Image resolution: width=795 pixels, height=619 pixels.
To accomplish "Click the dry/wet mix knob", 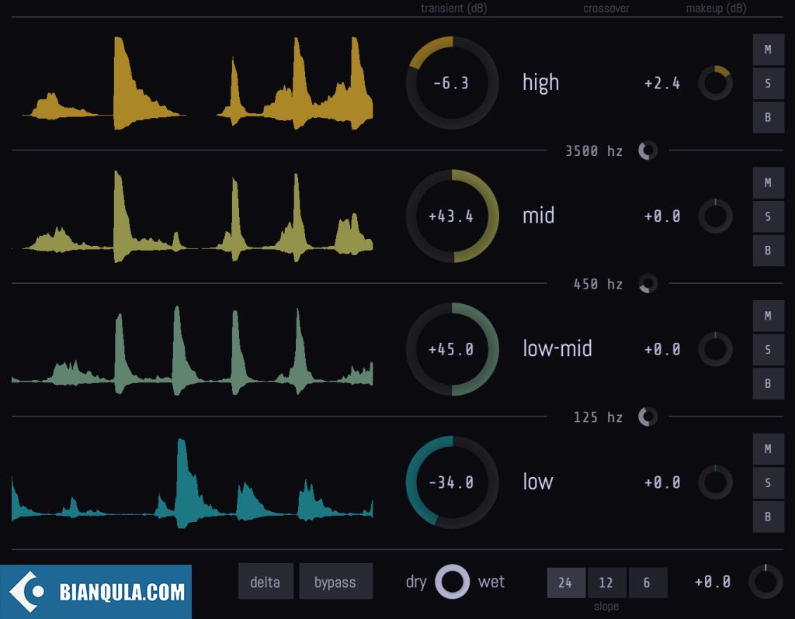I will [453, 582].
